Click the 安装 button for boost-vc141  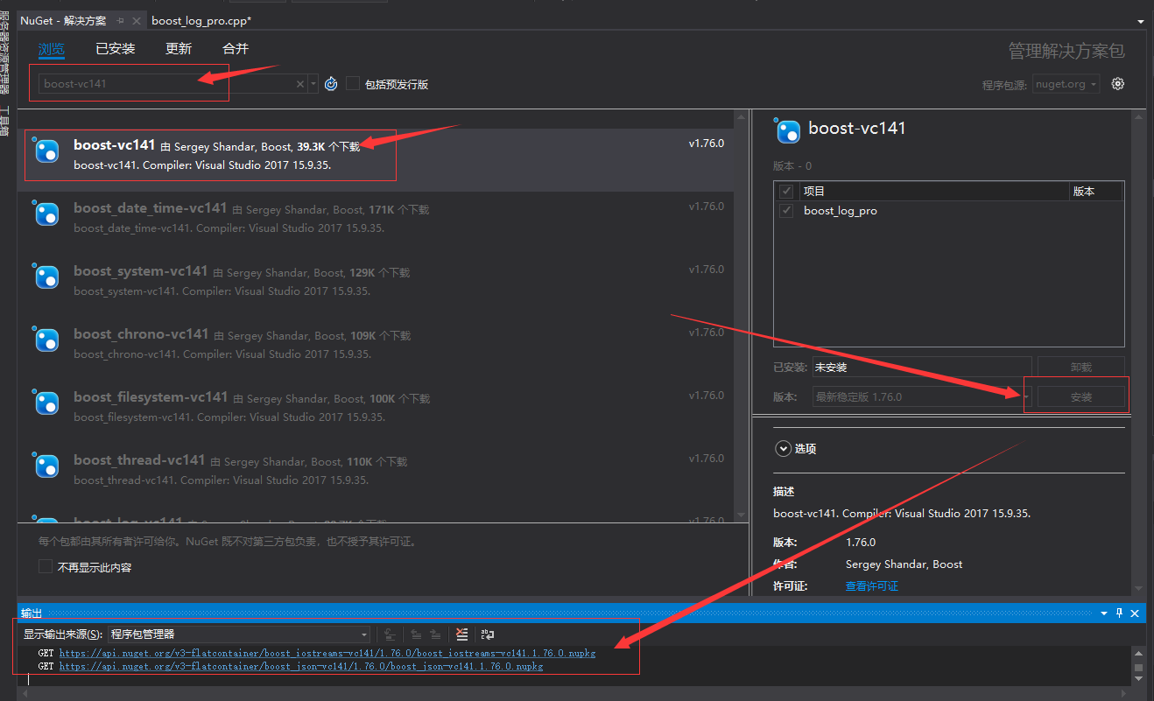point(1080,396)
